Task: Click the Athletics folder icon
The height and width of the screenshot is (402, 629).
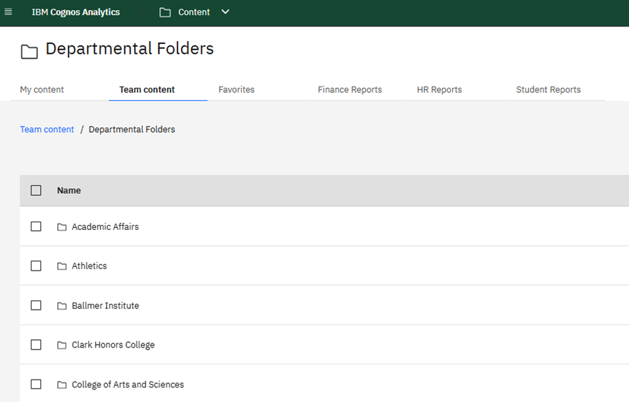Action: pos(62,266)
